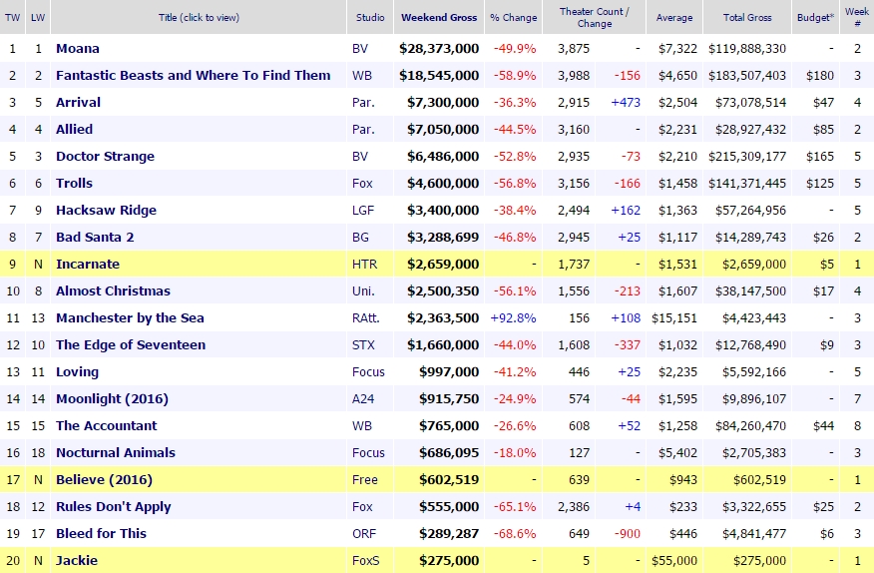Select total gross $215,309,177
Viewport: 874px width, 573px height.
[747, 156]
